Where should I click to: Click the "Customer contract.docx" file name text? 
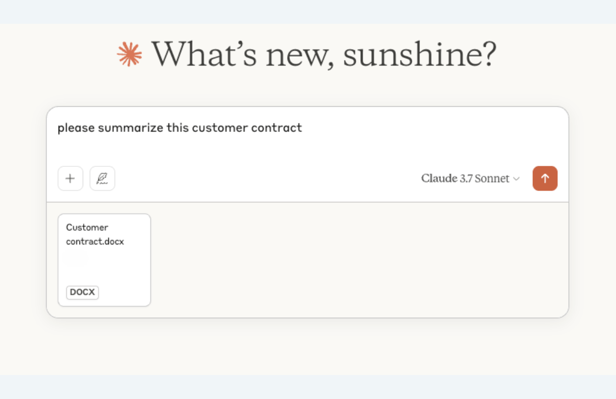tap(95, 234)
